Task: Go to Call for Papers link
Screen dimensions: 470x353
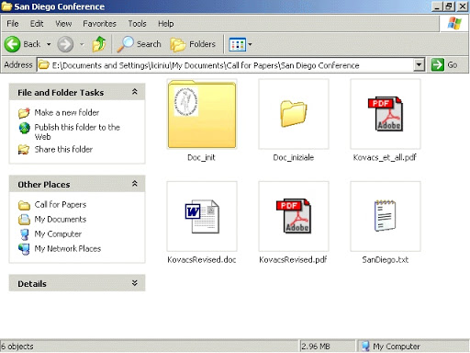Action: point(61,205)
